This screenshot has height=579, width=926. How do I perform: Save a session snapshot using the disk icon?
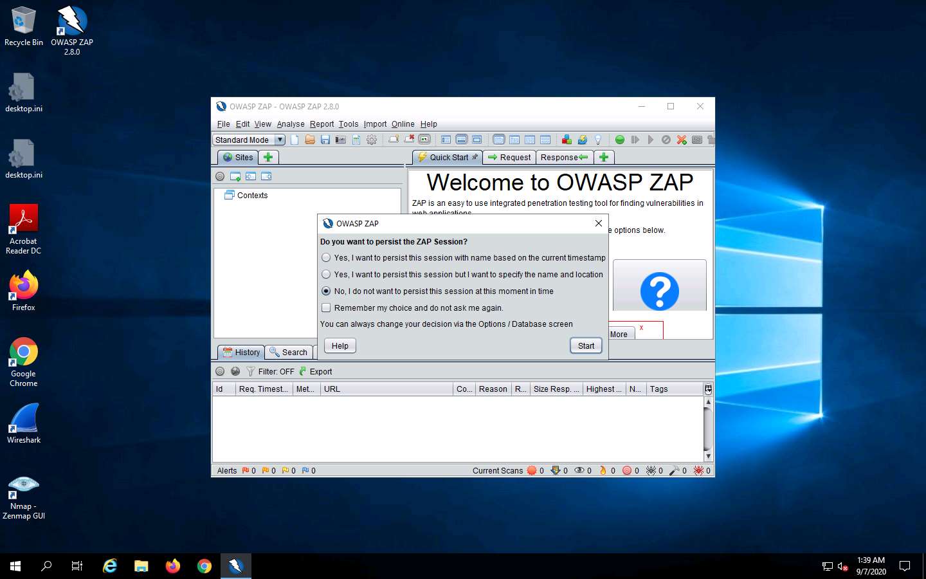click(325, 140)
